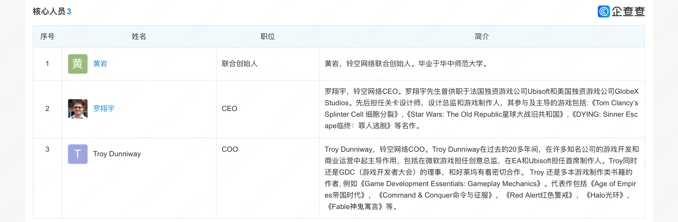Click the 姓名 column header
The image size is (678, 222).
139,36
